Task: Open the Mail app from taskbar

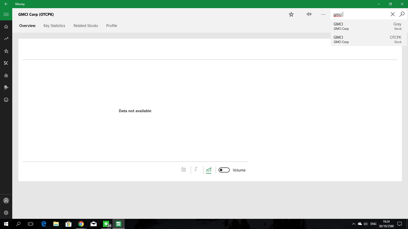Action: pyautogui.click(x=94, y=224)
